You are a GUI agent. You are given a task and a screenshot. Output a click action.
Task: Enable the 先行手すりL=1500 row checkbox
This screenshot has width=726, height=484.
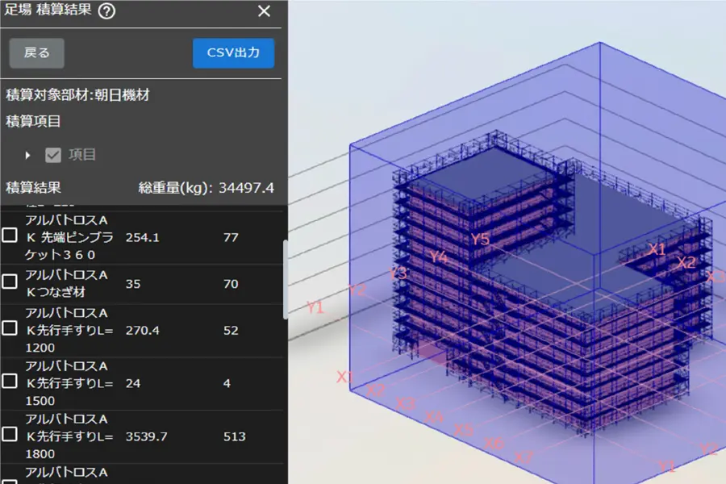10,382
